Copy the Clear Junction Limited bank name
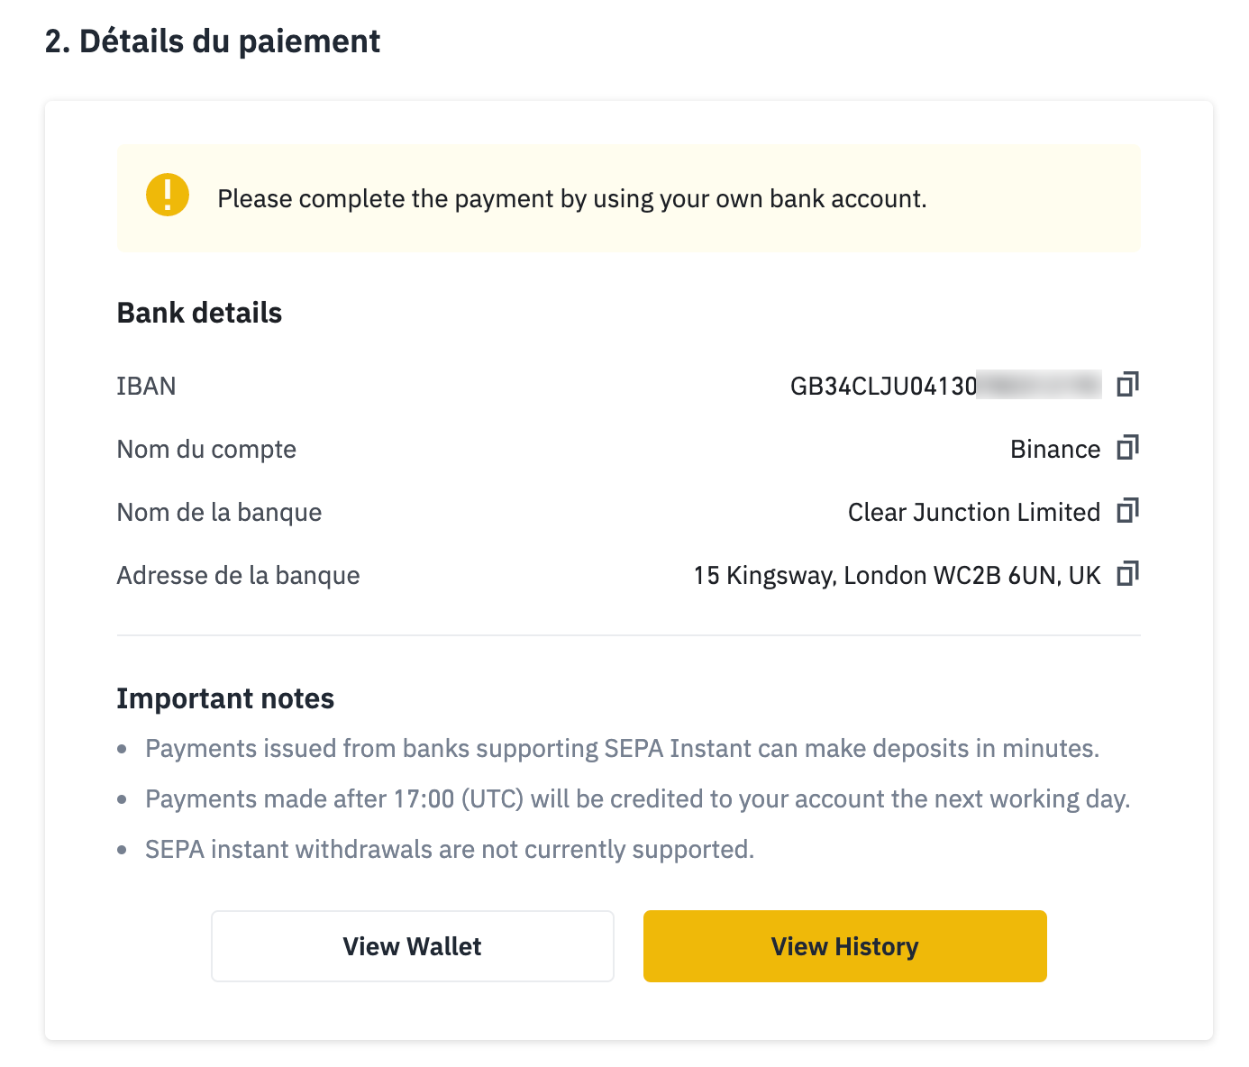The height and width of the screenshot is (1067, 1249). click(x=1127, y=511)
